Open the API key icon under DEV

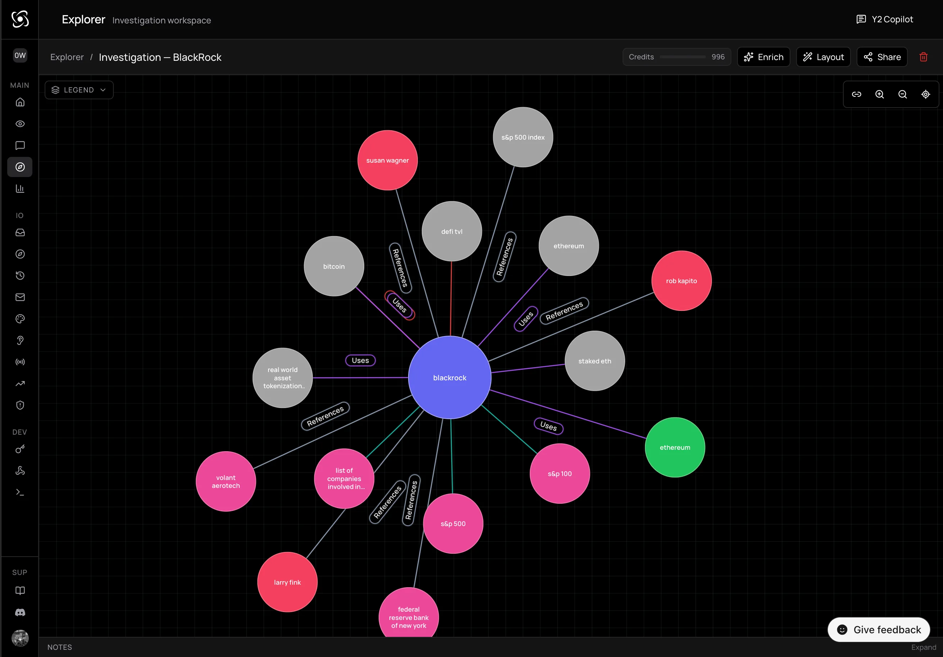[20, 449]
